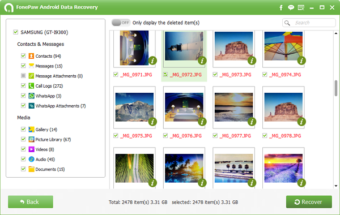Click the FonePaw logo icon
Screen dimensions: 340x215
[x=8, y=7]
